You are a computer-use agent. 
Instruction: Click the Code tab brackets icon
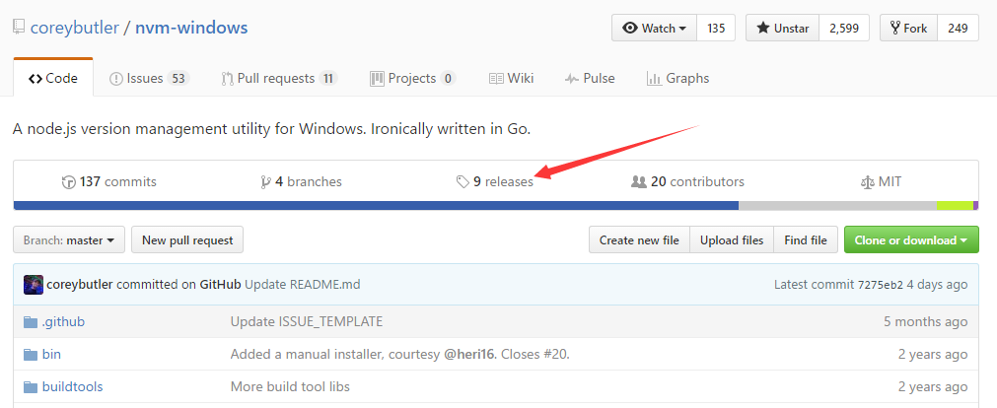pos(36,79)
